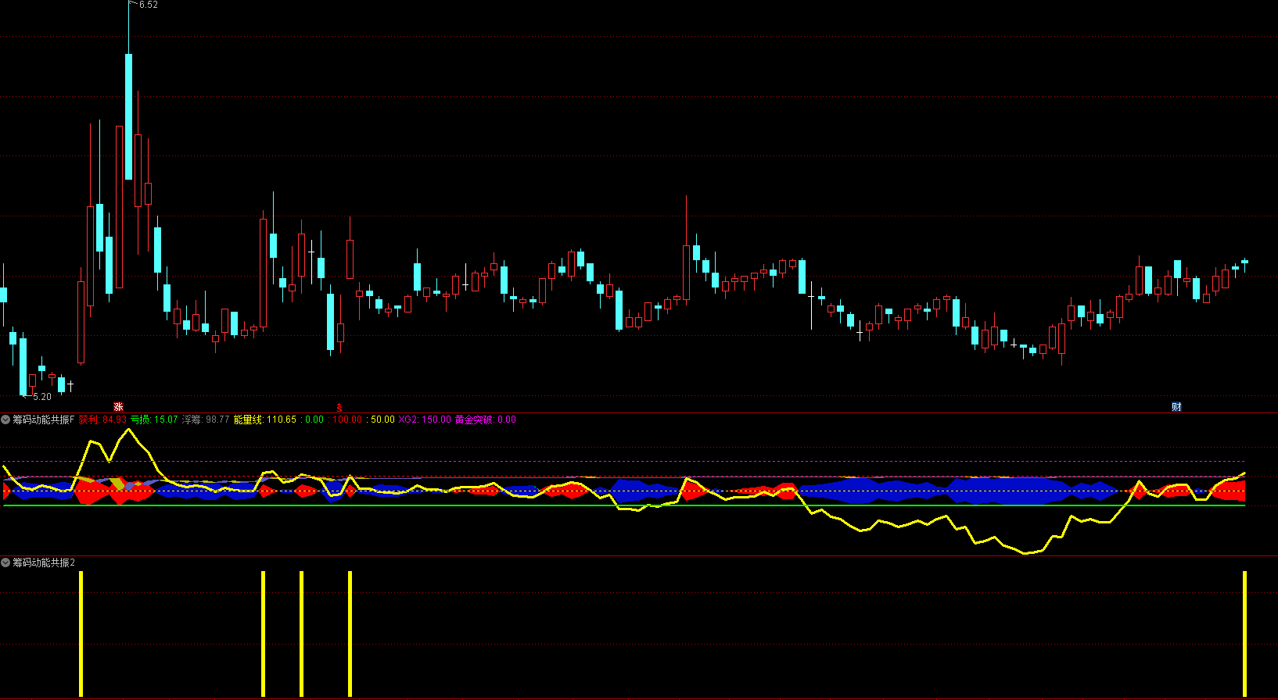Click the red 100.00 reference value
1278x700 pixels.
click(x=347, y=420)
